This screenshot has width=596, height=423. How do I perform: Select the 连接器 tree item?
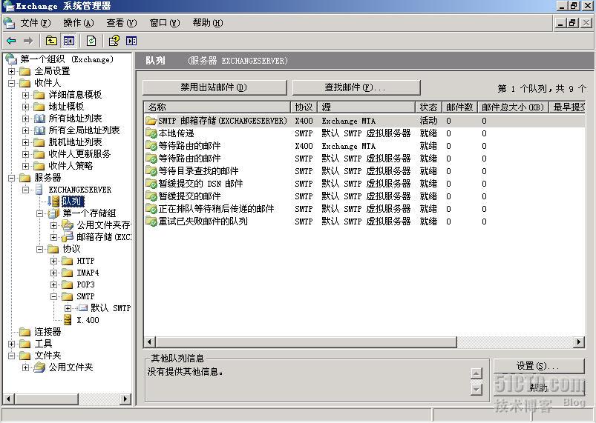click(x=48, y=332)
